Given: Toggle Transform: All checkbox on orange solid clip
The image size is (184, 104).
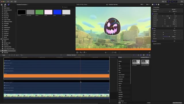Looking at the screenshot, I should (5, 63).
